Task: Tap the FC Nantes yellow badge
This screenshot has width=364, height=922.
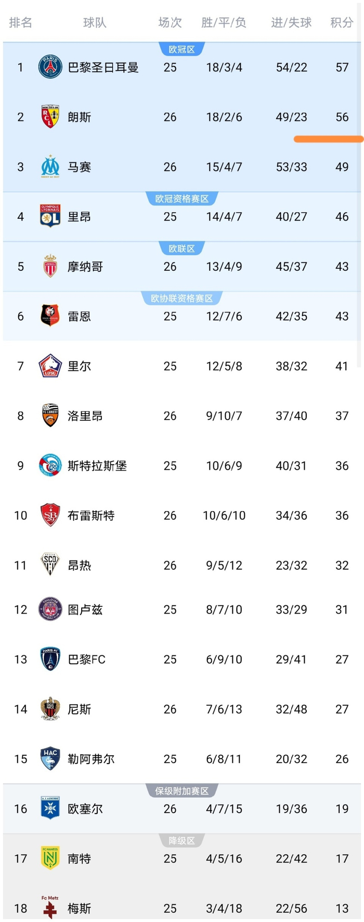Action: point(50,858)
